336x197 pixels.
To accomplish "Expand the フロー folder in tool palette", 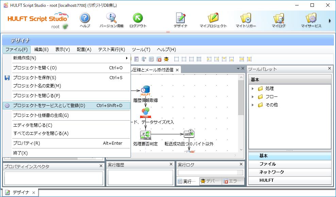I will [253, 97].
